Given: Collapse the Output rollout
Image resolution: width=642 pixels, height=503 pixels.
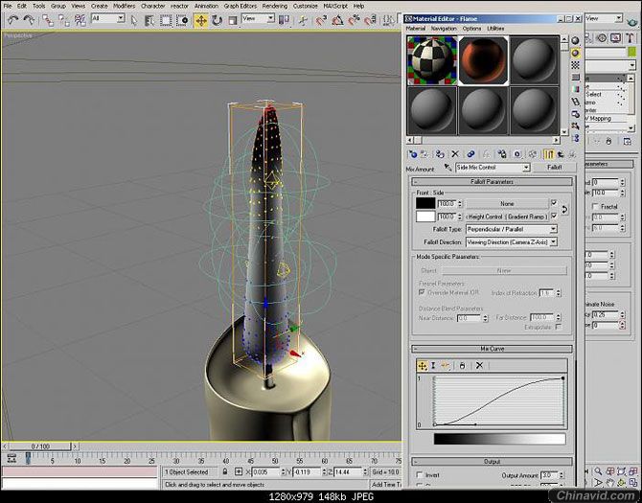Looking at the screenshot, I should (x=492, y=461).
